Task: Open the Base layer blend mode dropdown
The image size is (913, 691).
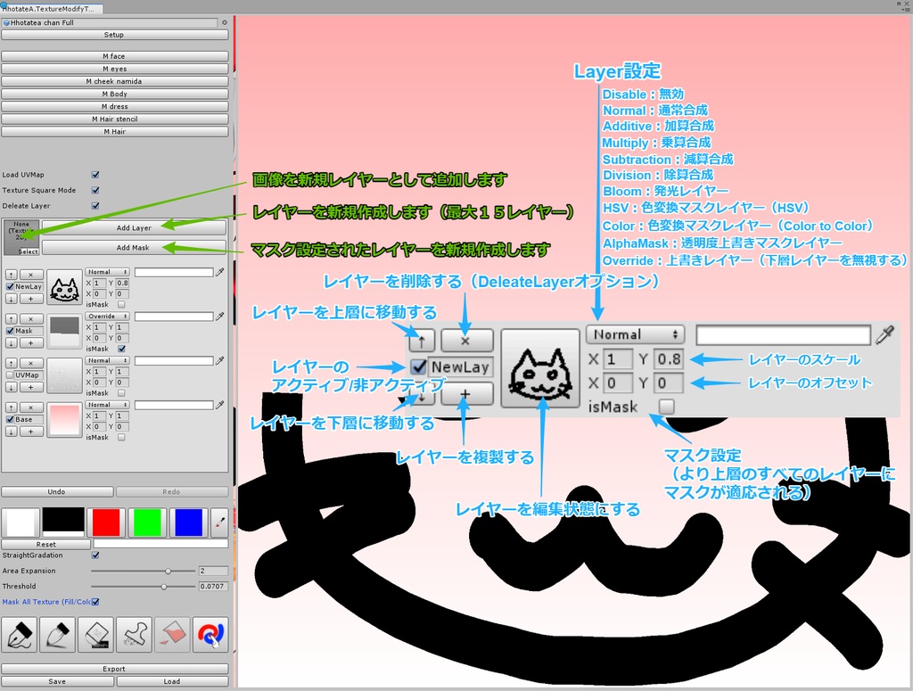Action: 107,405
